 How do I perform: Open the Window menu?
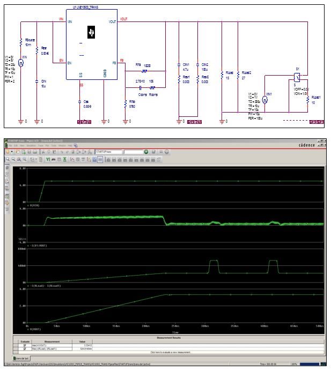coord(62,145)
